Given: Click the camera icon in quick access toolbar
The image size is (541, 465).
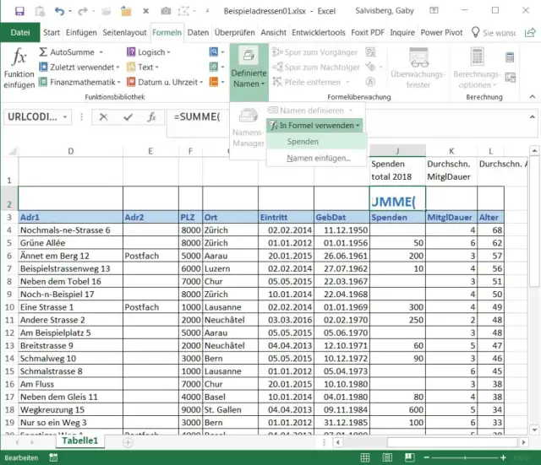Looking at the screenshot, I should [166, 11].
